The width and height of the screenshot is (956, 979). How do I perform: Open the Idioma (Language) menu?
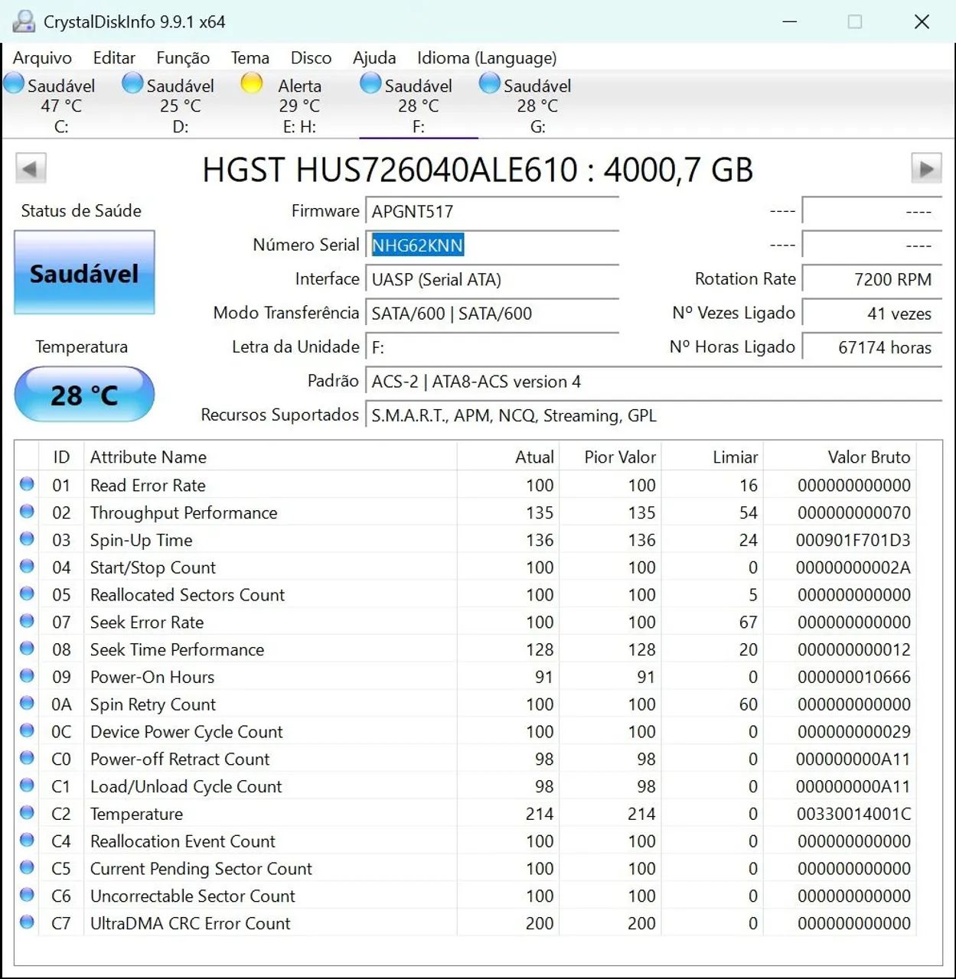coord(487,58)
